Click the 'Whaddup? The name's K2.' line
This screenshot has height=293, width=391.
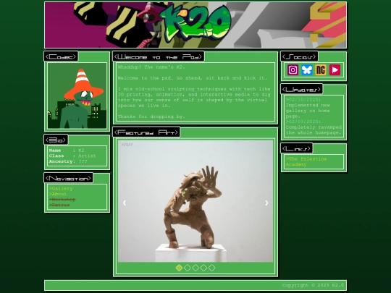[x=151, y=67]
